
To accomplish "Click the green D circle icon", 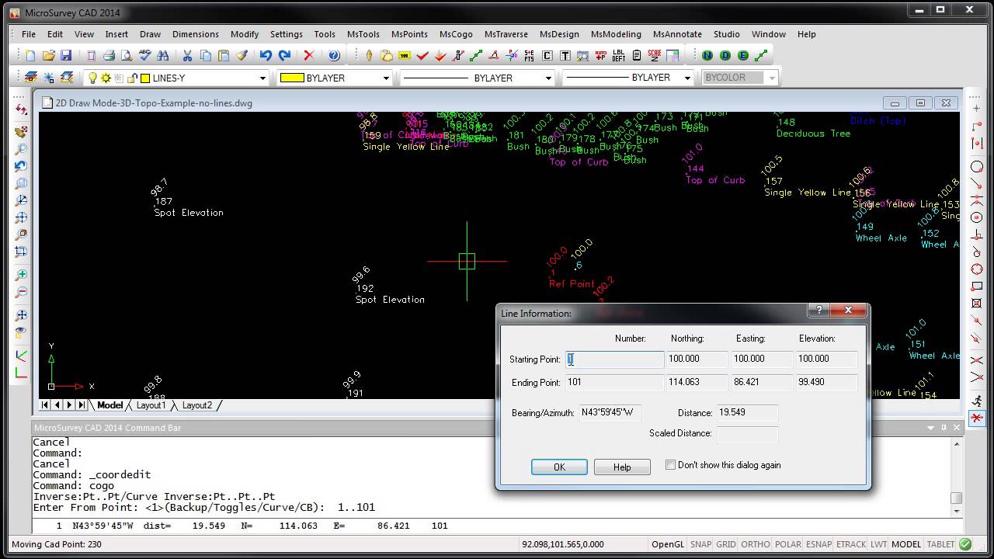I will [x=725, y=56].
